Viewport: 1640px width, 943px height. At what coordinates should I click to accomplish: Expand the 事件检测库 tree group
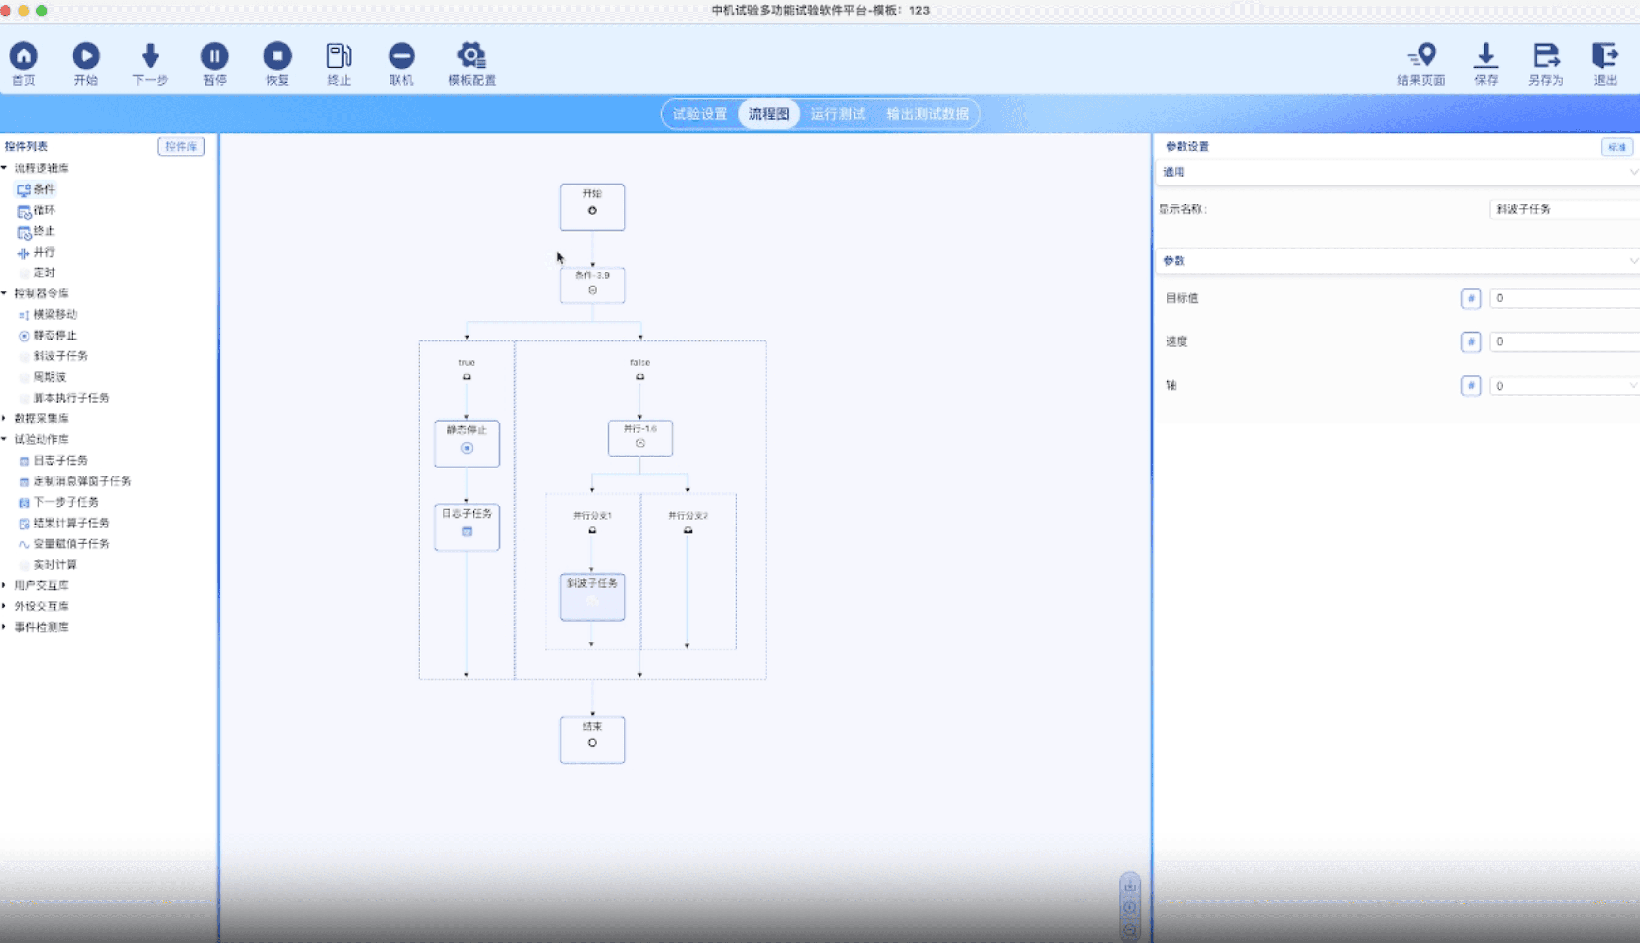[5, 627]
